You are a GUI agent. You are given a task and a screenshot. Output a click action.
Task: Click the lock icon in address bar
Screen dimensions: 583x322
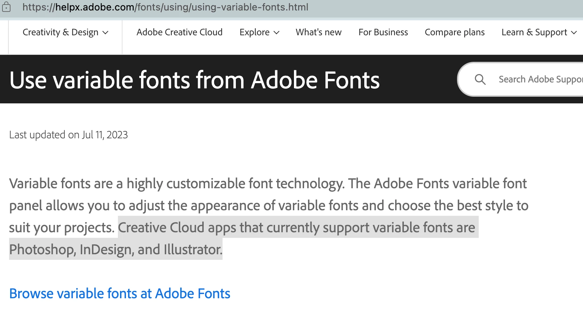(6, 7)
